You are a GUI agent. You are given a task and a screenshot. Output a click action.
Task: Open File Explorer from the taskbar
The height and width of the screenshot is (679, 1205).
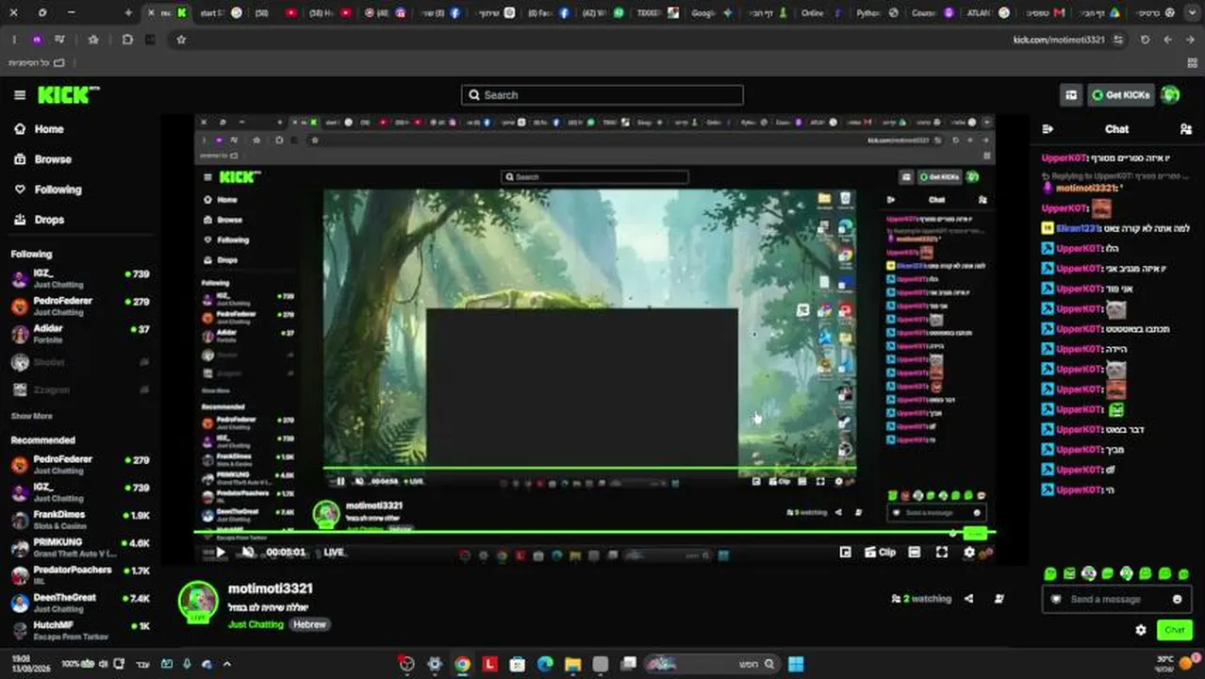[572, 664]
